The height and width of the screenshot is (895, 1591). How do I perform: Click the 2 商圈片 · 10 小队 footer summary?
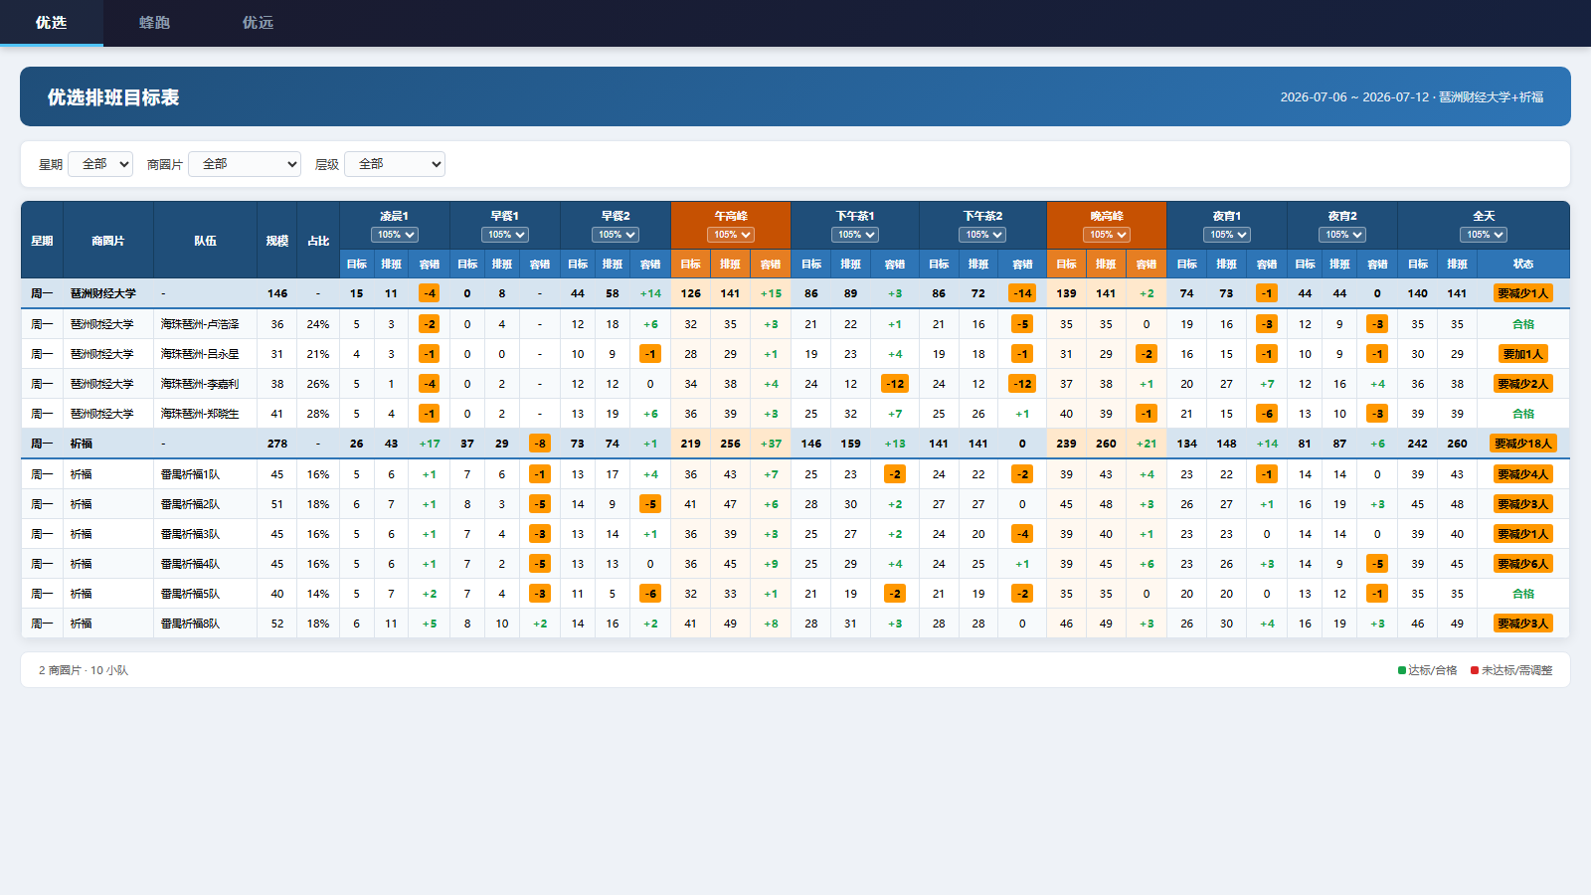[x=84, y=670]
